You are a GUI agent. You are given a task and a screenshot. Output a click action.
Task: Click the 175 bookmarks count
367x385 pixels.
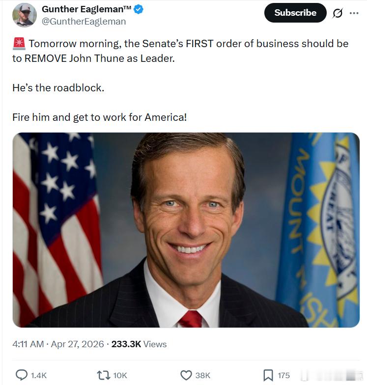tap(284, 375)
